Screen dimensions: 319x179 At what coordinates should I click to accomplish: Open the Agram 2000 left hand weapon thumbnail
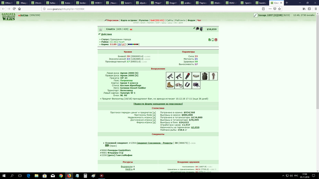(x=170, y=76)
